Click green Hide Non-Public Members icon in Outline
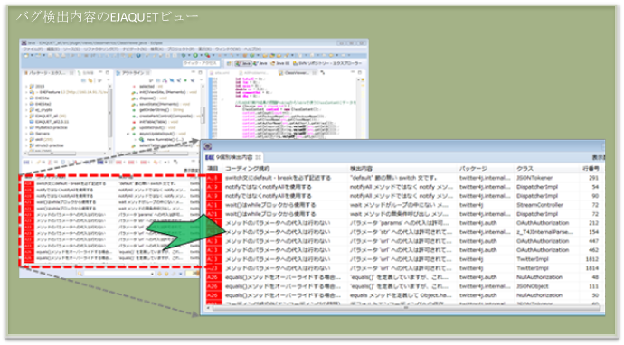Image resolution: width=624 pixels, height=345 pixels. [185, 79]
